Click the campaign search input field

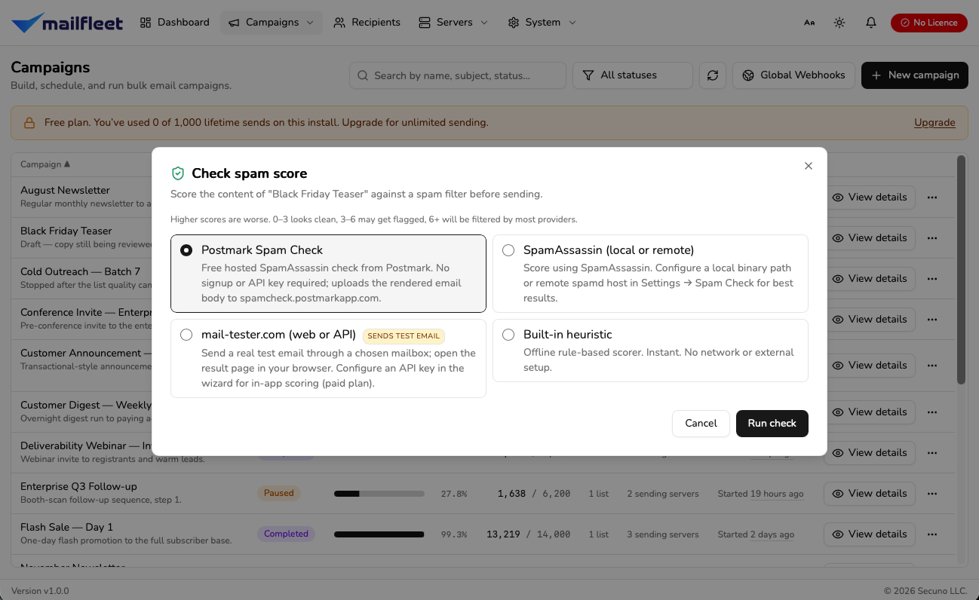[x=458, y=75]
